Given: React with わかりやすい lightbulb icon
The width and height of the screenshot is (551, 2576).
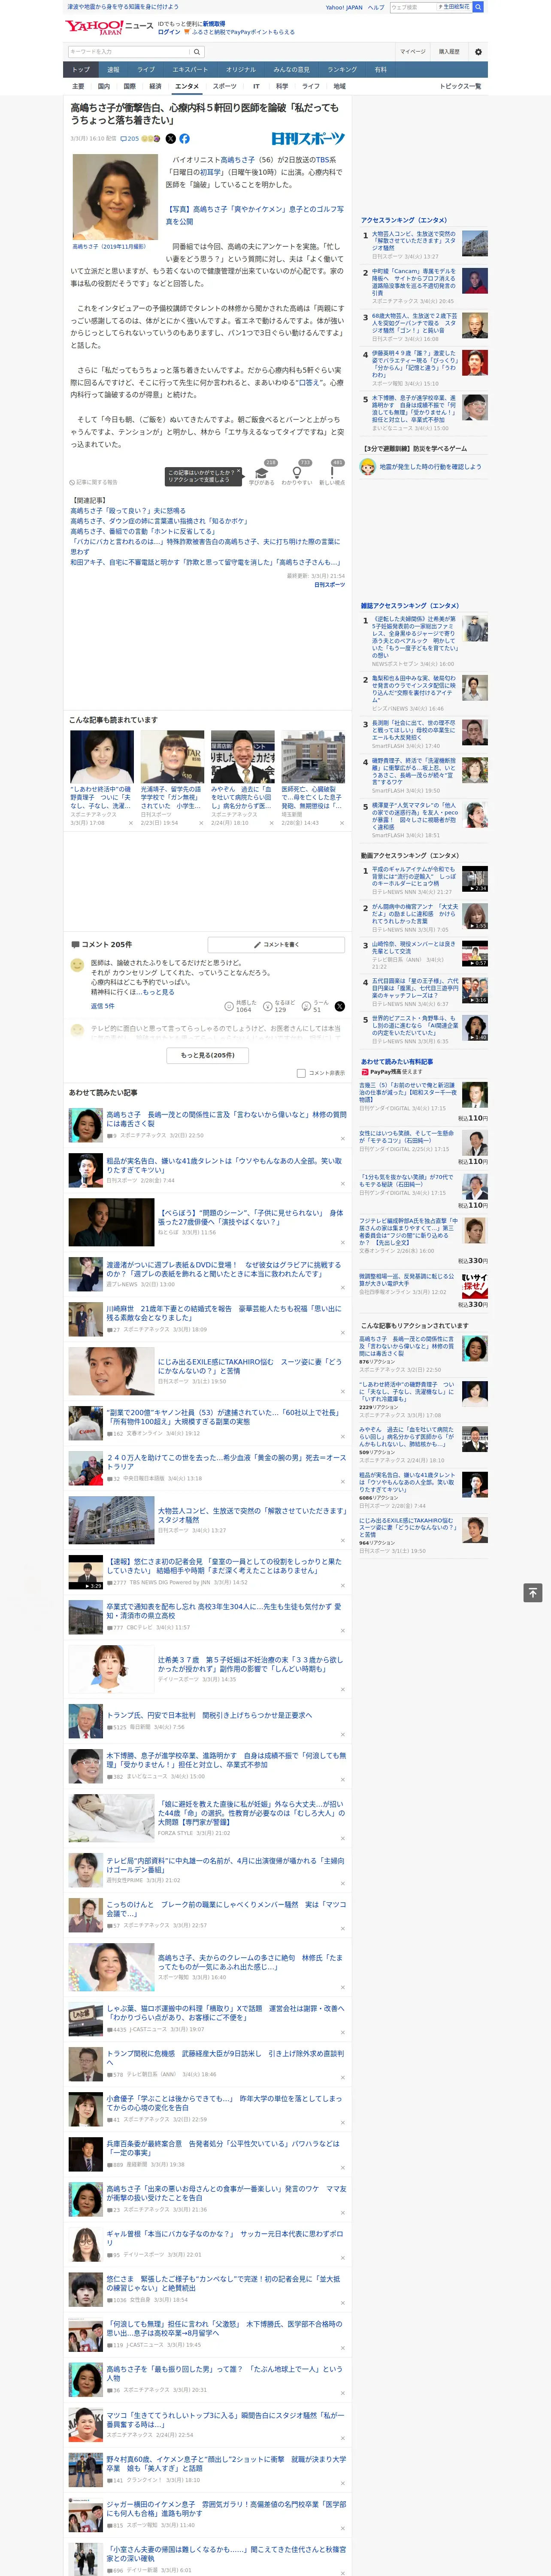Looking at the screenshot, I should point(296,474).
